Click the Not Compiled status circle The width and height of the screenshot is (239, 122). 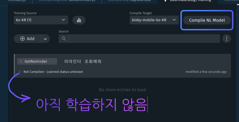(x=20, y=72)
